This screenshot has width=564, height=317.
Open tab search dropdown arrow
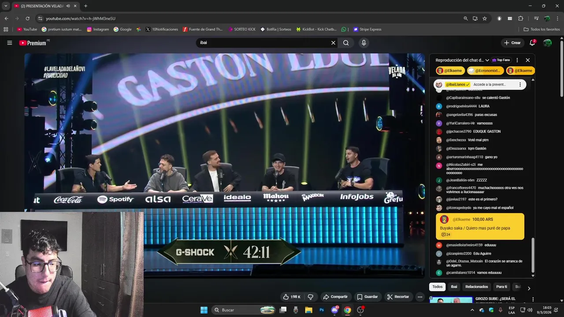click(6, 6)
